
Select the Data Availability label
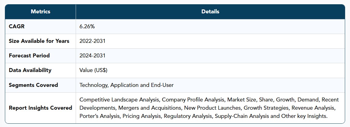[30, 70]
